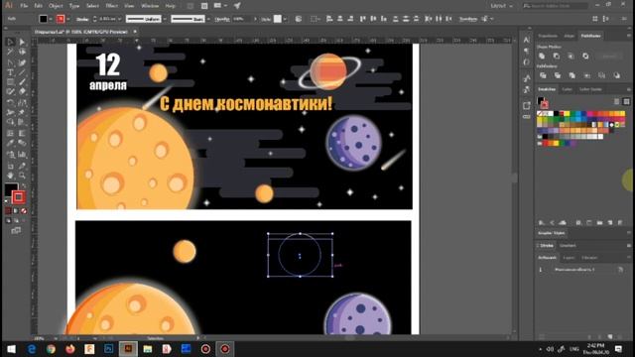Click Intersect shape mode in Pathfinder

point(571,56)
